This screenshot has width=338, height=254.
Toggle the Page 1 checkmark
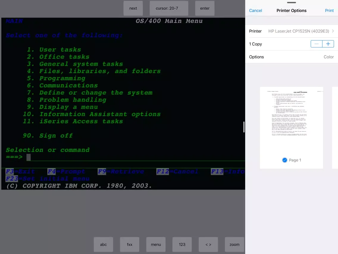coord(284,160)
